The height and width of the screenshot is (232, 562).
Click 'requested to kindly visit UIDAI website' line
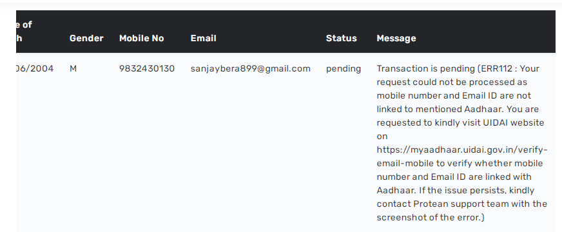point(460,123)
